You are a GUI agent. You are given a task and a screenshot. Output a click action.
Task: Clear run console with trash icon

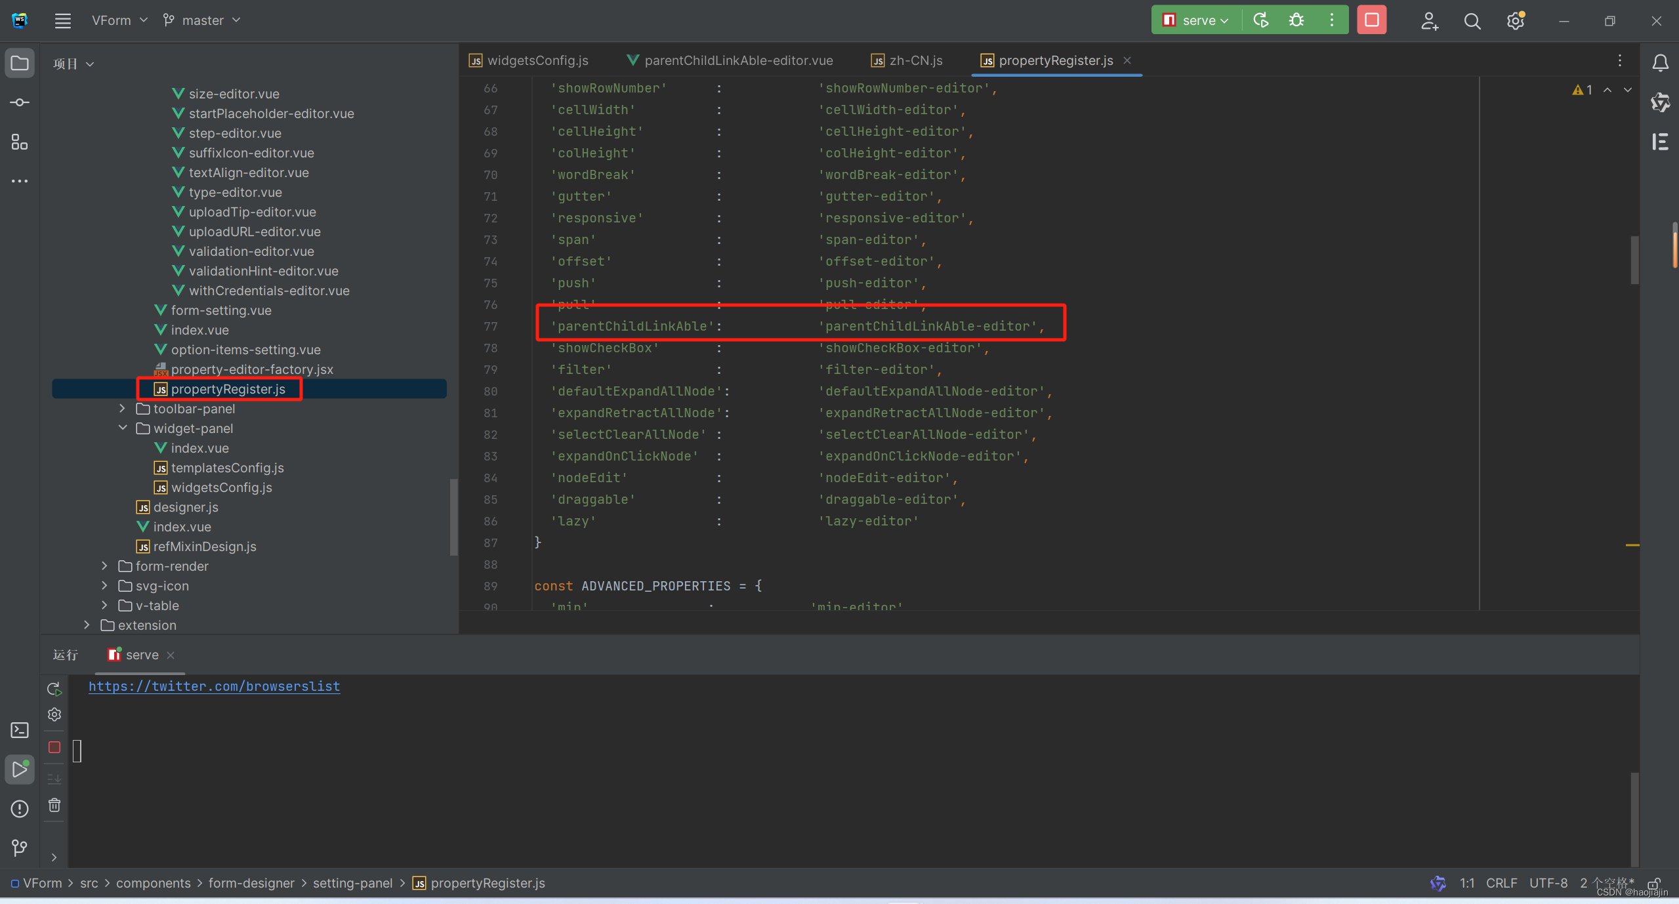pos(54,805)
